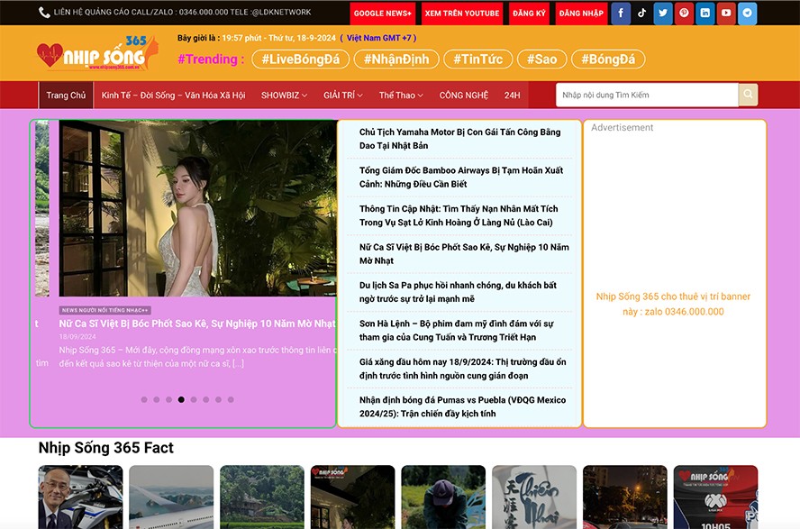Select the first carousel slide dot

point(144,399)
